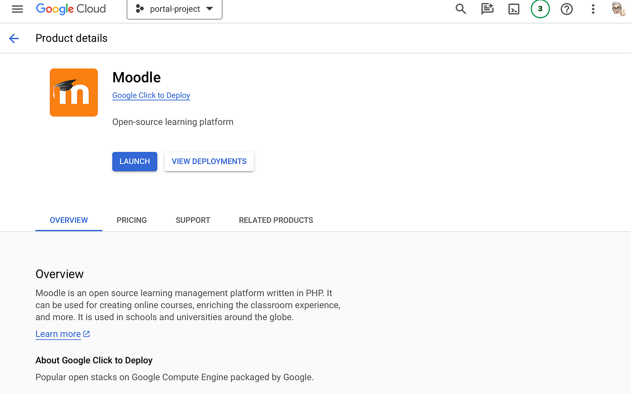Image resolution: width=631 pixels, height=394 pixels.
Task: Click the Product details page title
Action: (72, 38)
